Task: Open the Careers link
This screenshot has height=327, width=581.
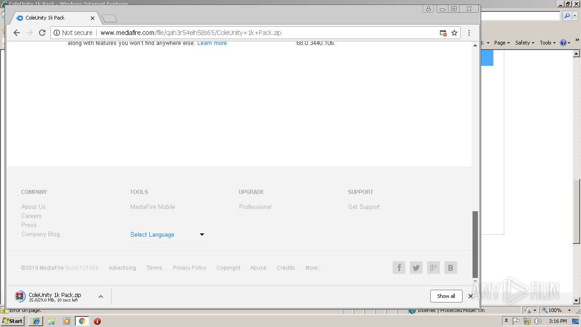Action: tap(31, 216)
